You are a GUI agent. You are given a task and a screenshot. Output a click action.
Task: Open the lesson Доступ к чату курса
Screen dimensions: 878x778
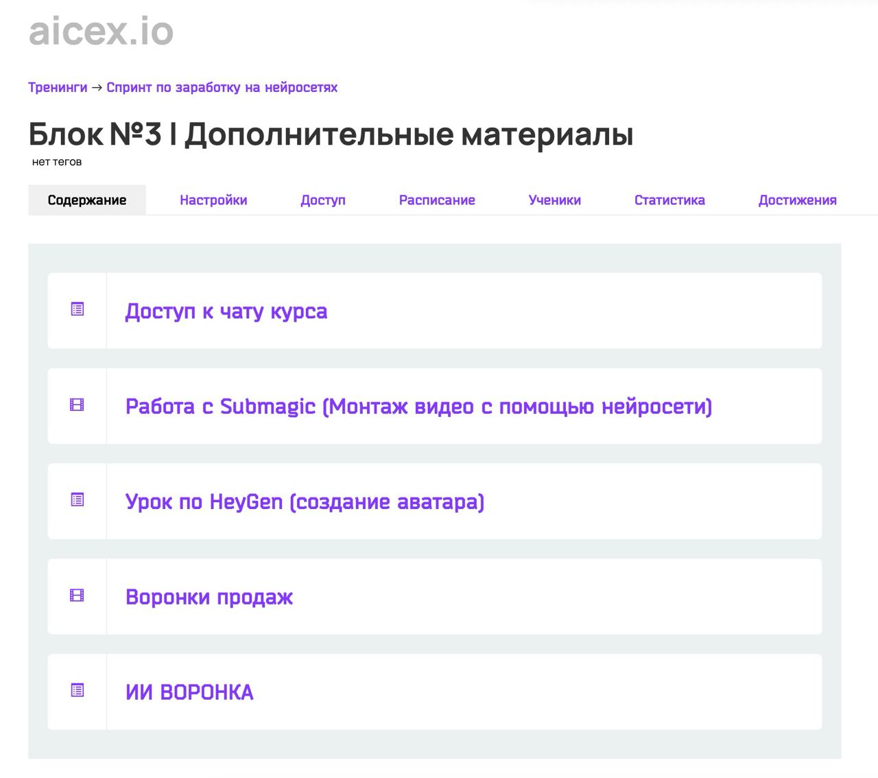tap(226, 311)
